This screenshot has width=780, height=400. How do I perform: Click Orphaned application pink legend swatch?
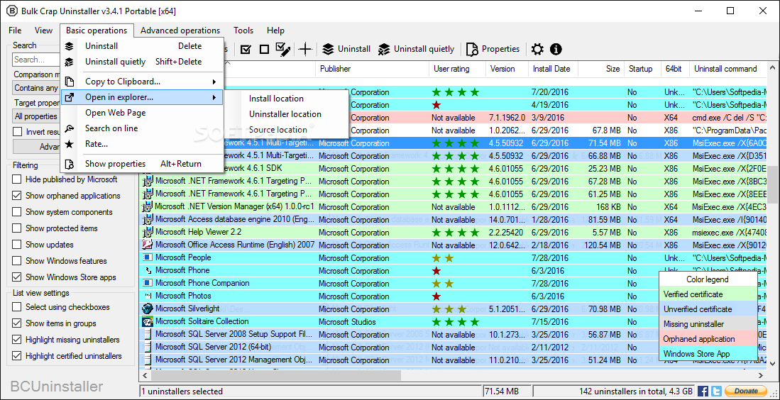(x=708, y=339)
